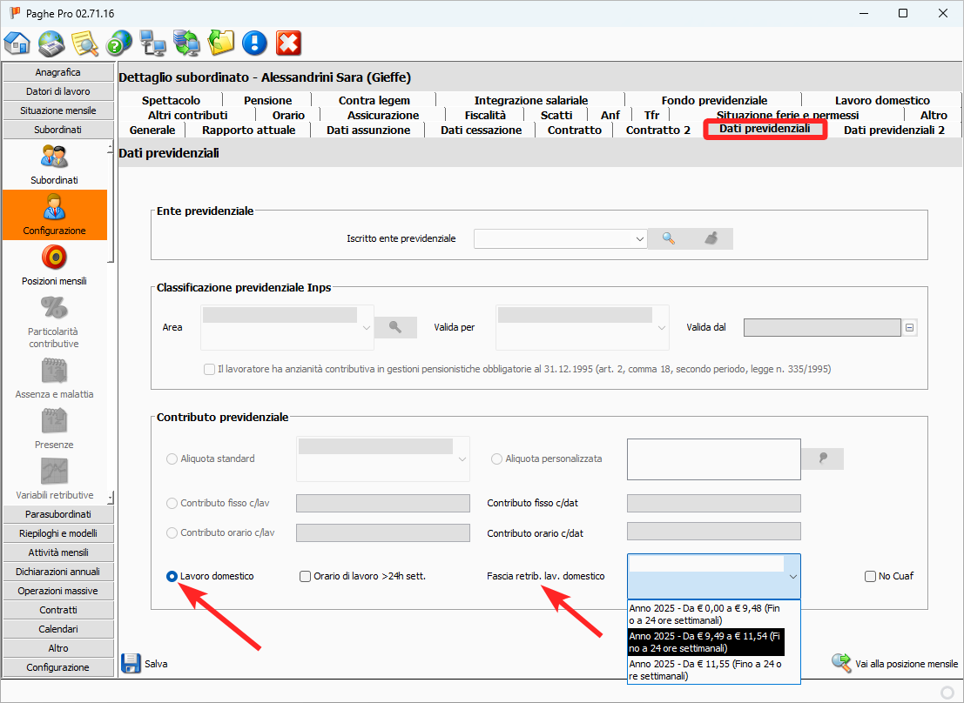This screenshot has height=703, width=964.
Task: Click the home icon in the toolbar
Action: click(x=17, y=42)
